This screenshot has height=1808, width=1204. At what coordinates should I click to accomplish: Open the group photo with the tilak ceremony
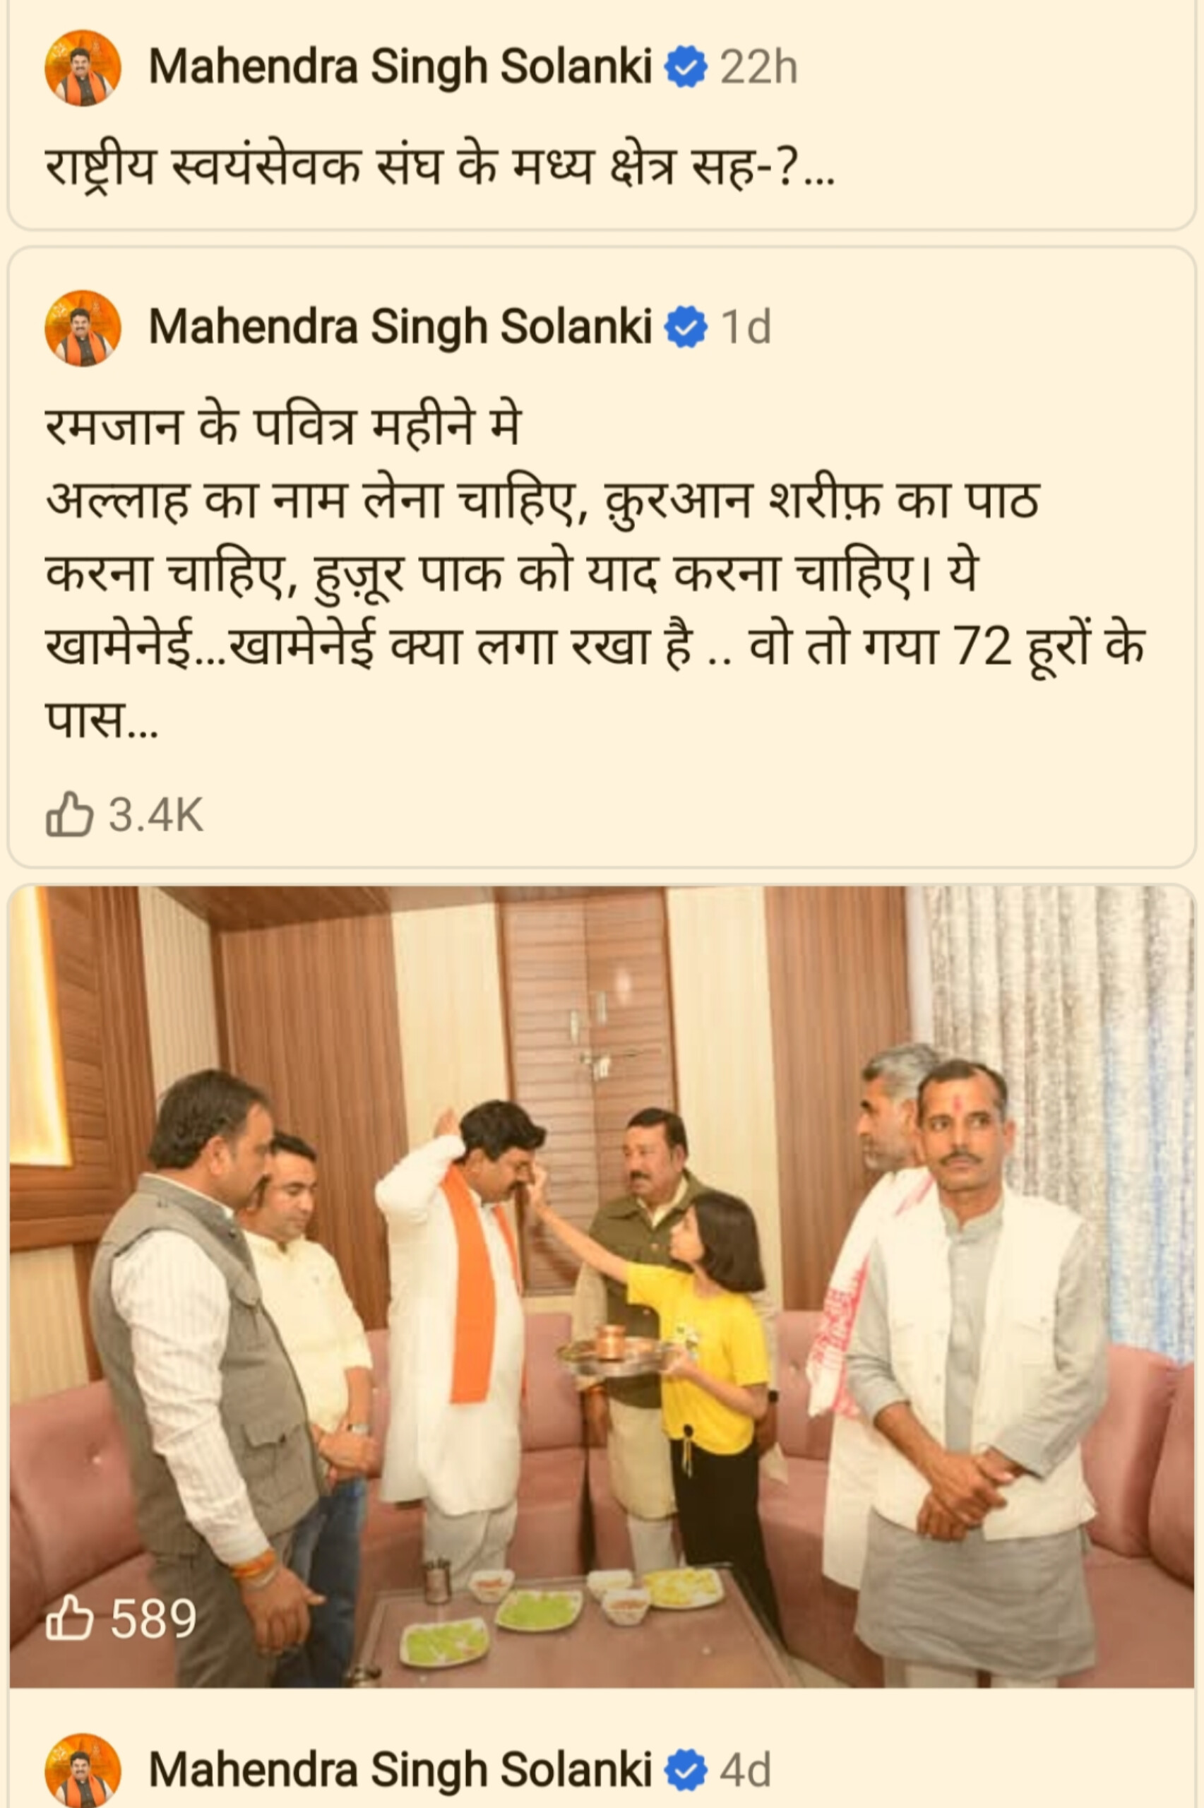point(601,1287)
